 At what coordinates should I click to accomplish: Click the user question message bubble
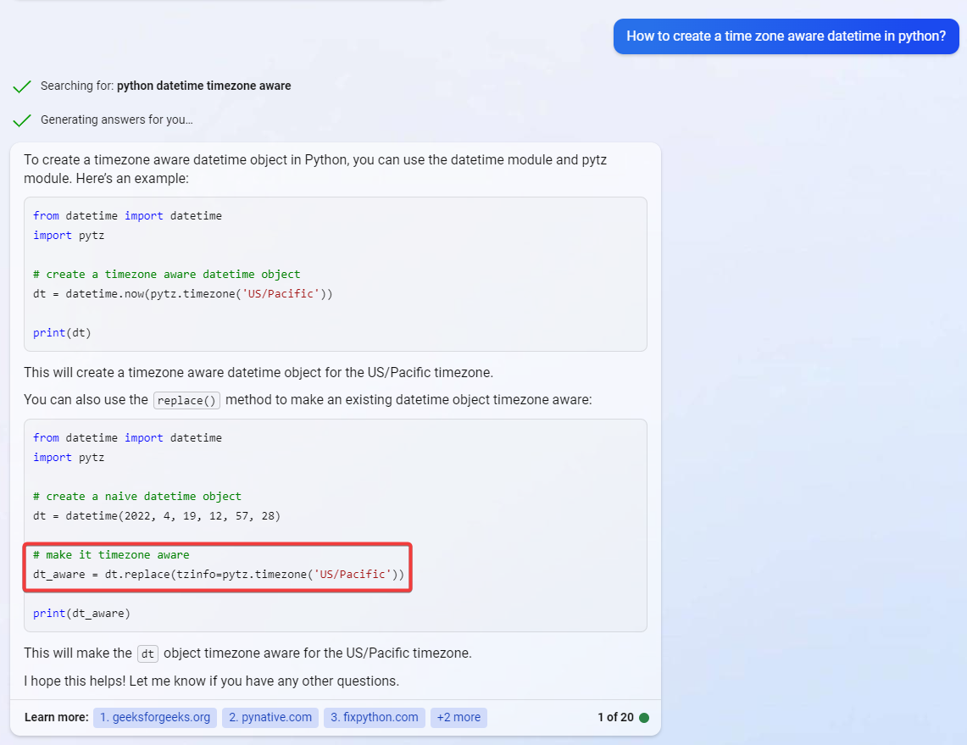click(x=786, y=36)
